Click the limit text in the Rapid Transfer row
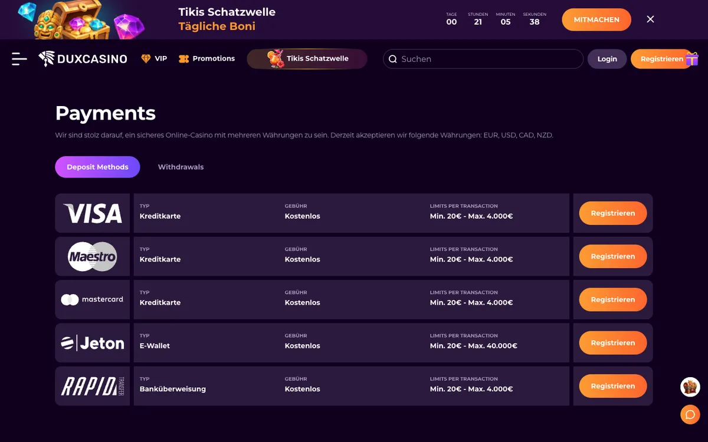The width and height of the screenshot is (708, 442). [x=471, y=389]
